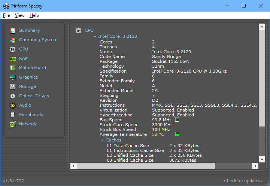Select the Stock Core Speed 3300 MHz value
Screen dimensions: 270x186
click(x=162, y=125)
